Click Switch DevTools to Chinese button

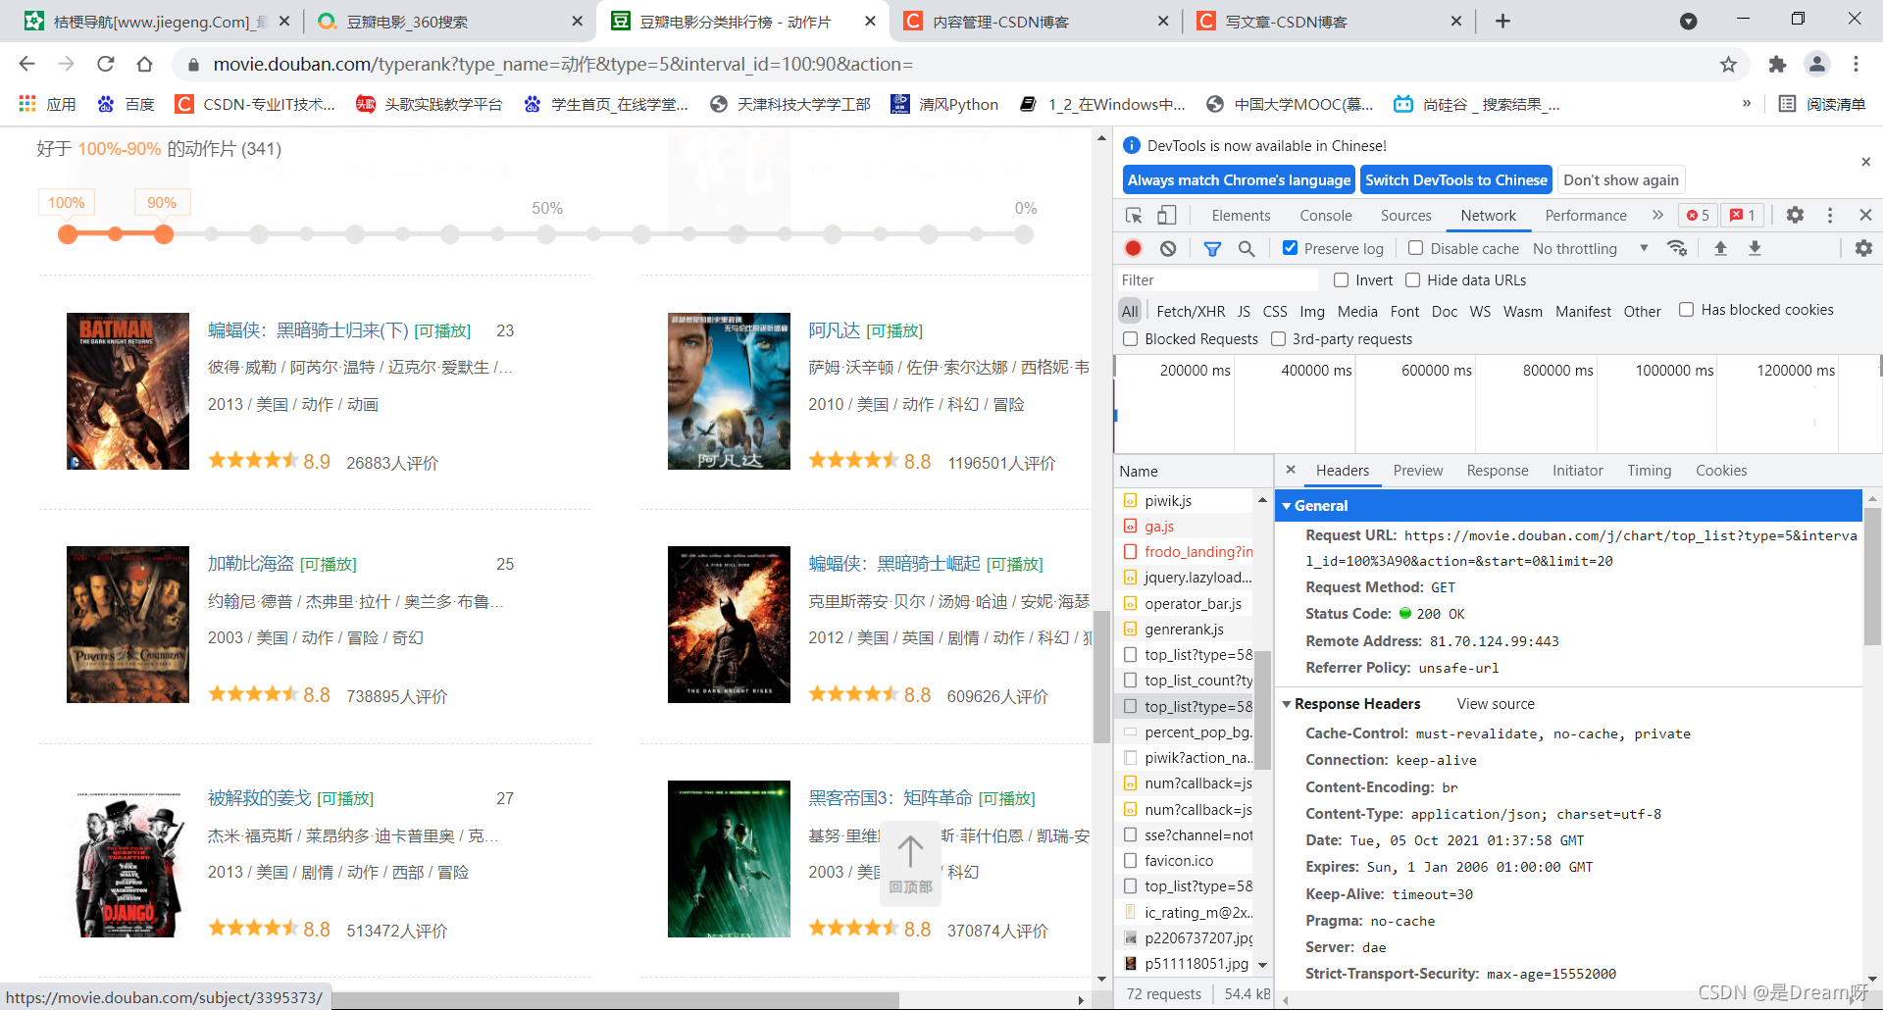pyautogui.click(x=1456, y=179)
